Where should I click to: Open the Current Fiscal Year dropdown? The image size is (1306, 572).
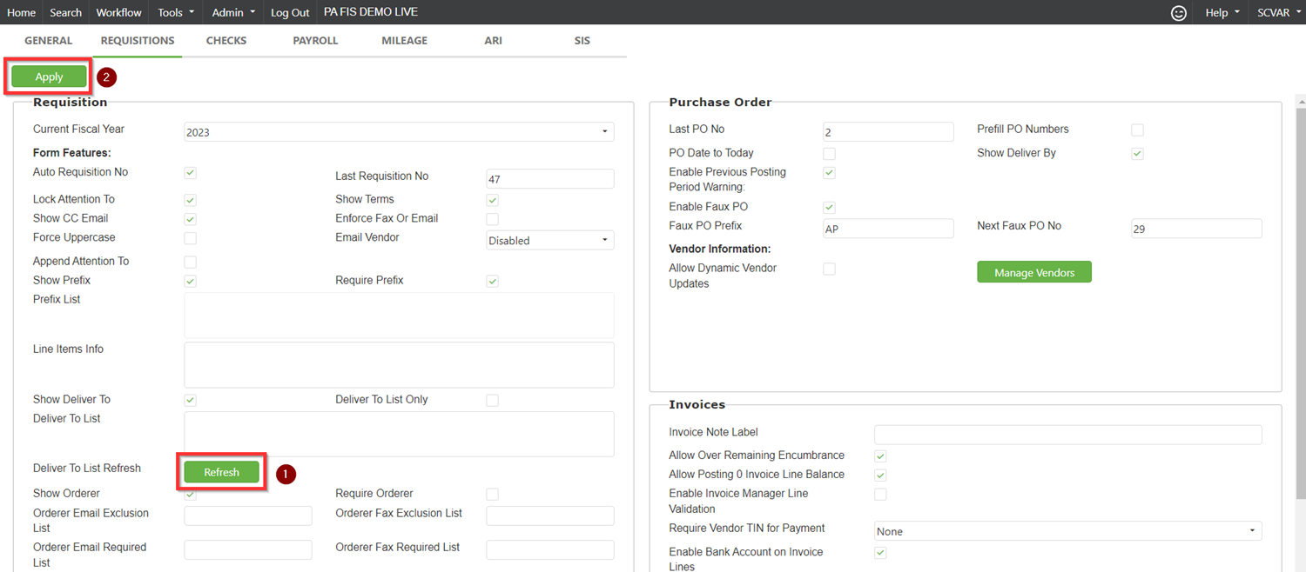tap(399, 132)
